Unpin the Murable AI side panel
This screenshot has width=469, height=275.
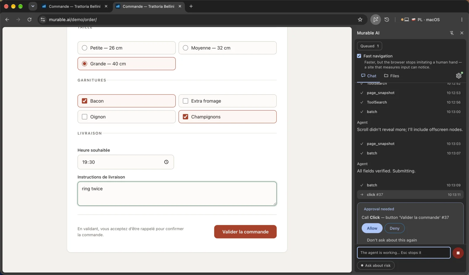pyautogui.click(x=452, y=33)
